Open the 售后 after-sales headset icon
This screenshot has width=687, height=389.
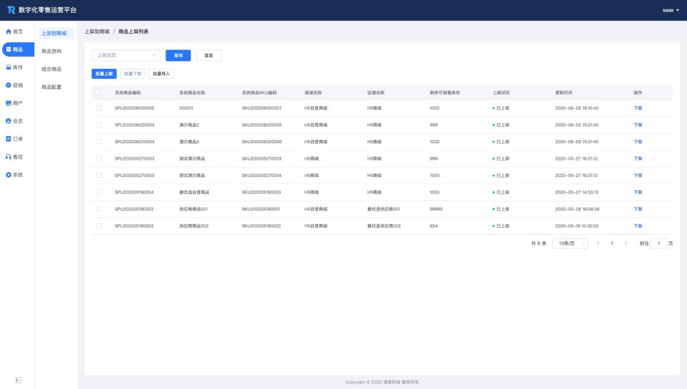pyautogui.click(x=8, y=157)
